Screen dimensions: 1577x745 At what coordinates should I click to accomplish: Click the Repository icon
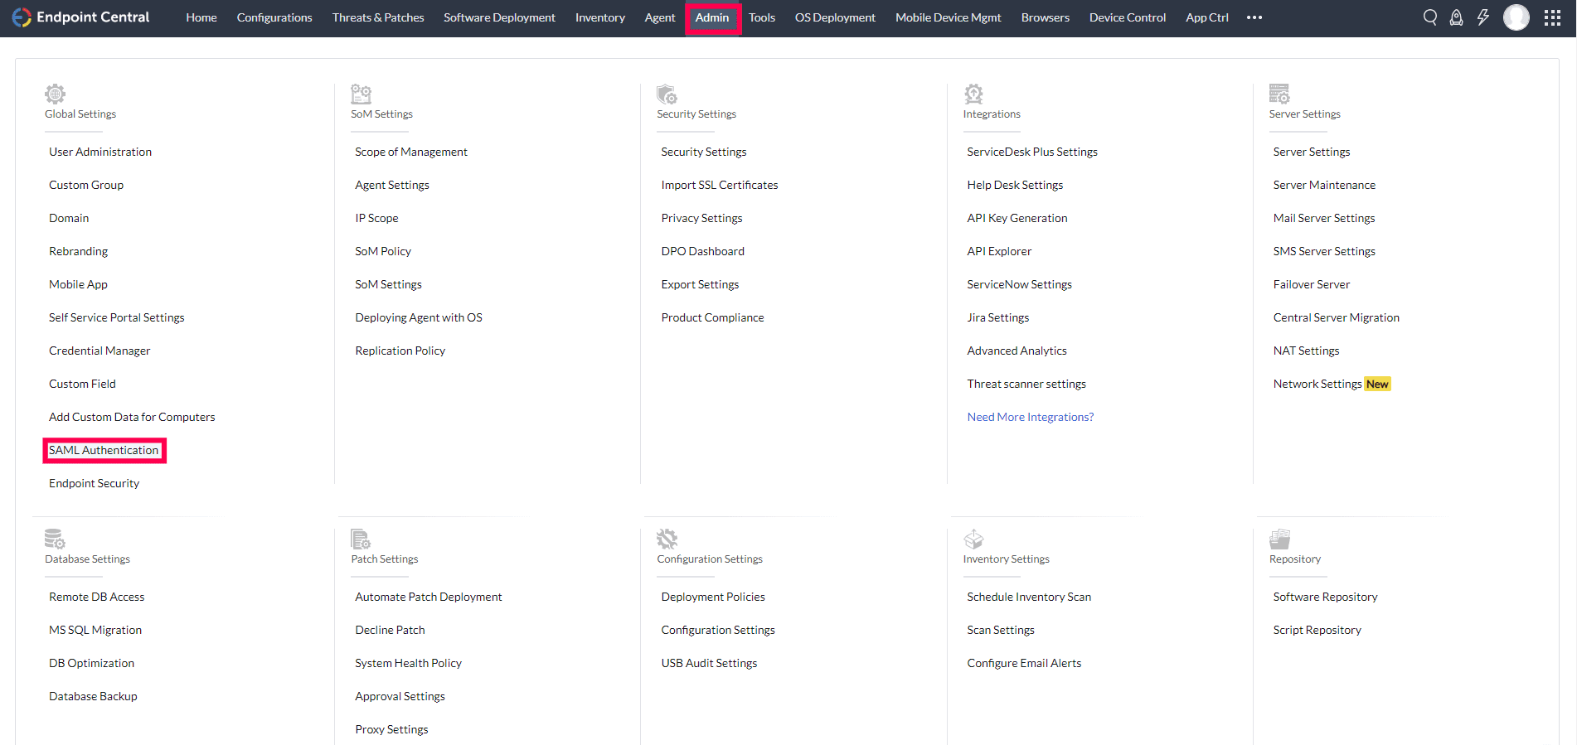pos(1279,539)
